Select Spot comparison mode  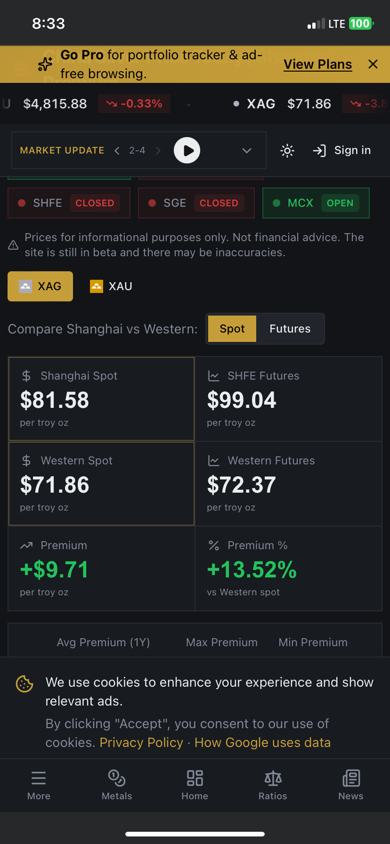[232, 329]
